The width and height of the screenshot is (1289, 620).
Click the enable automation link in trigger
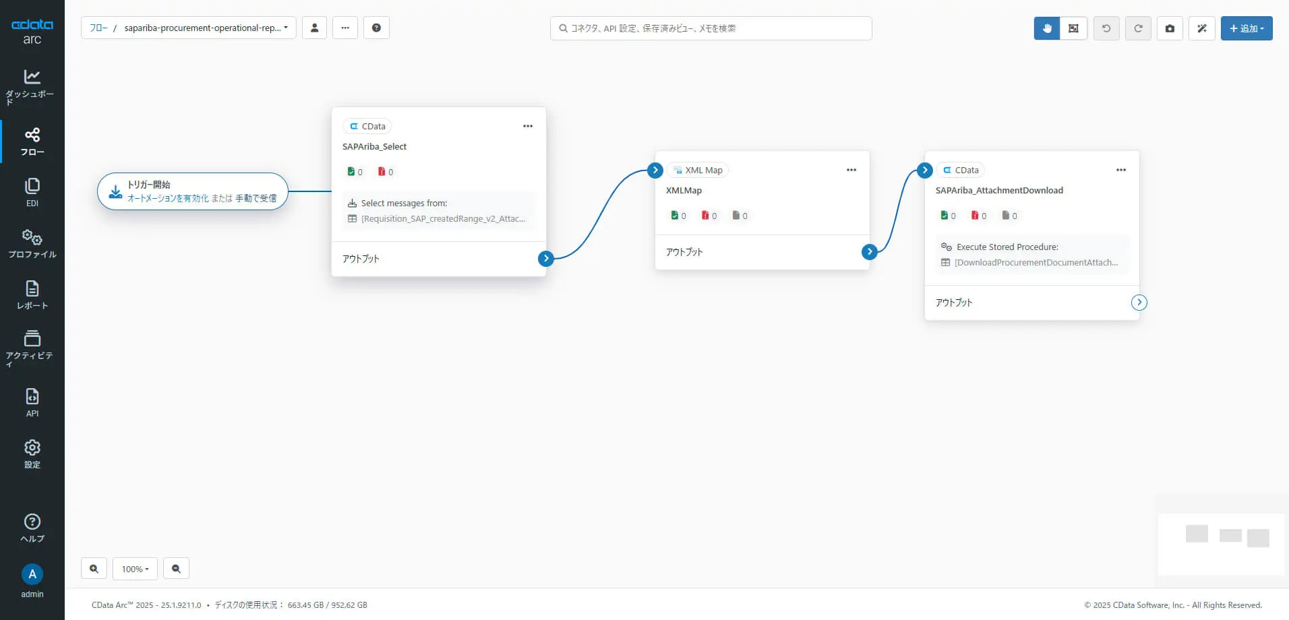click(168, 198)
